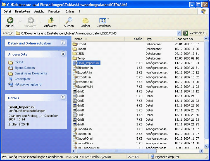Open the Netzwerkumgebung link
This screenshot has width=210, height=161.
click(x=28, y=85)
